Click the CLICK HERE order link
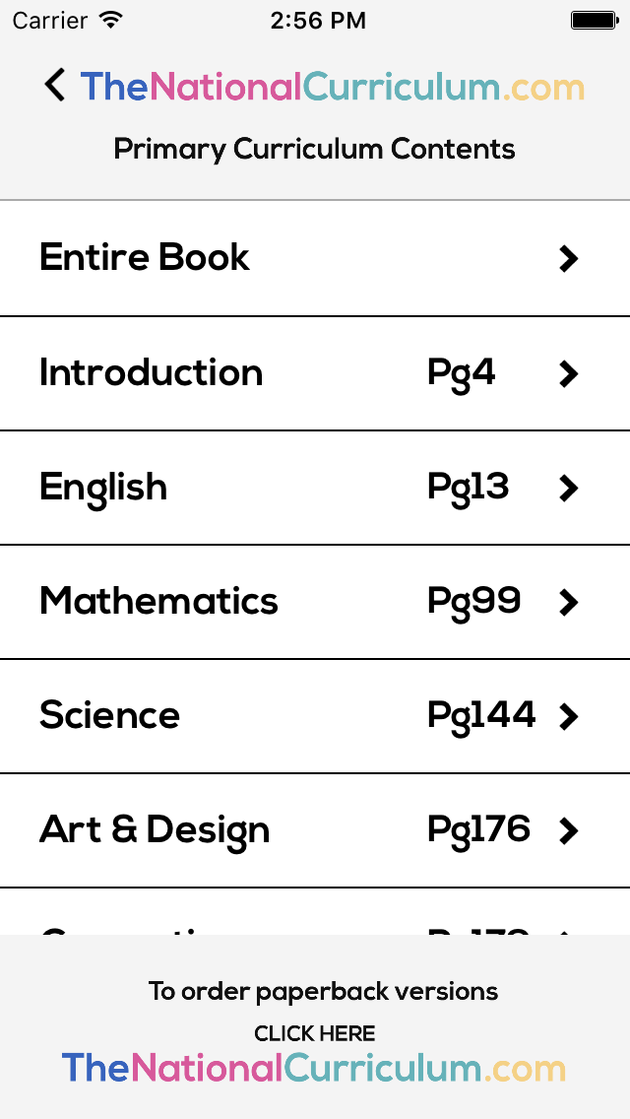Screen dimensions: 630x1119 (x=315, y=1033)
